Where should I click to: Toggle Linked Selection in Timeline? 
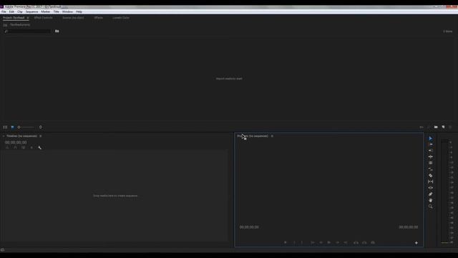[x=24, y=148]
